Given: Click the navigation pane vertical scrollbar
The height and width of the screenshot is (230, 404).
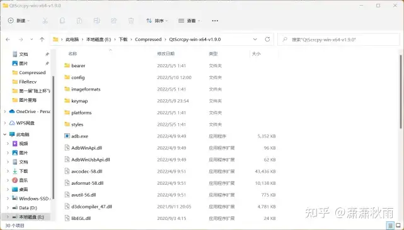Looking at the screenshot, I should coord(54,138).
